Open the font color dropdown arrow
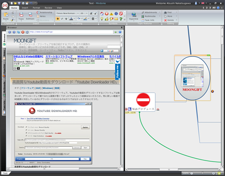This screenshot has width=225, height=176. click(x=75, y=19)
